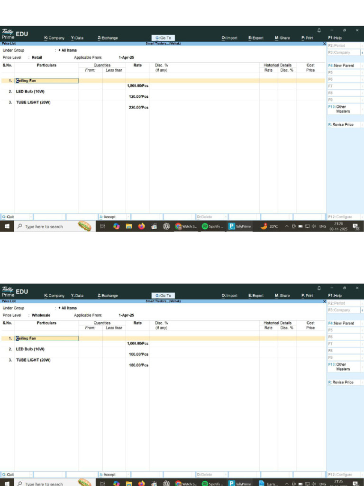Screen dimensions: 364x486
Task: Click the volume icon in tray below Retail list
Action: tap(314, 226)
